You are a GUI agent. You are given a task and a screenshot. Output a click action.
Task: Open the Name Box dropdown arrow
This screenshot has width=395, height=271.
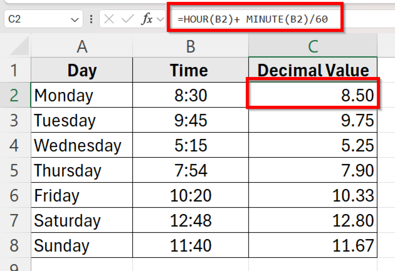(x=76, y=19)
